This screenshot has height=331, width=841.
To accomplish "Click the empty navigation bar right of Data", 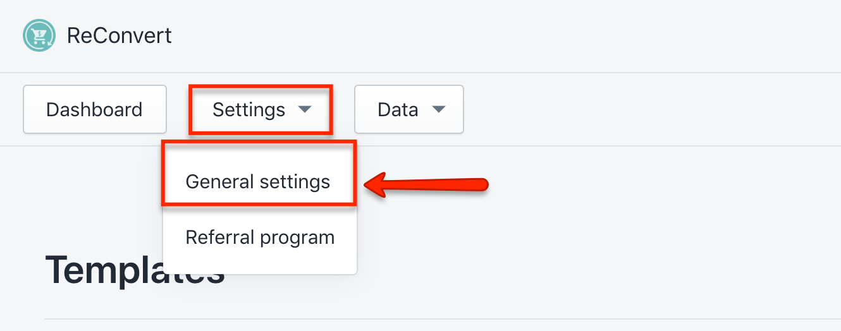I will [651, 109].
